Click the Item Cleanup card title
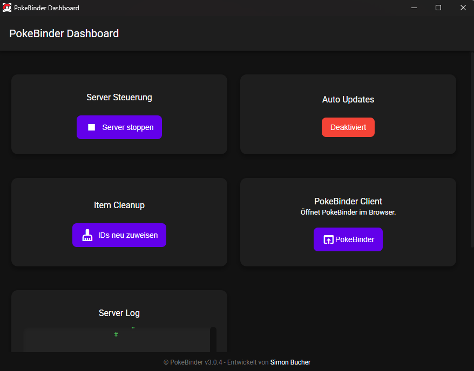 pyautogui.click(x=119, y=205)
